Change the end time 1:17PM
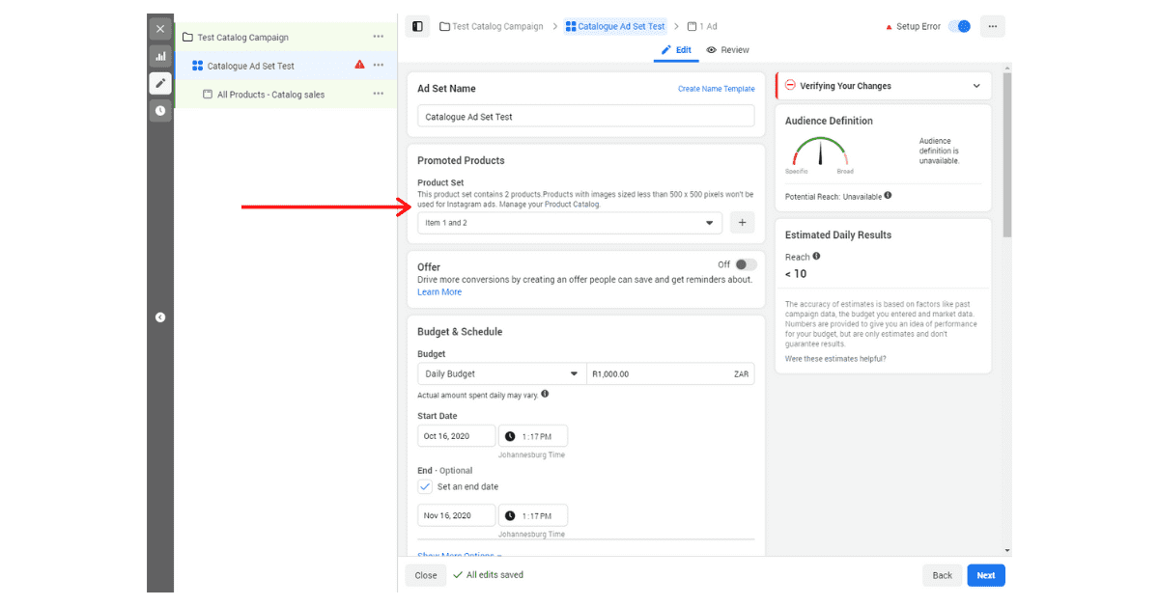The image size is (1159, 606). click(533, 515)
